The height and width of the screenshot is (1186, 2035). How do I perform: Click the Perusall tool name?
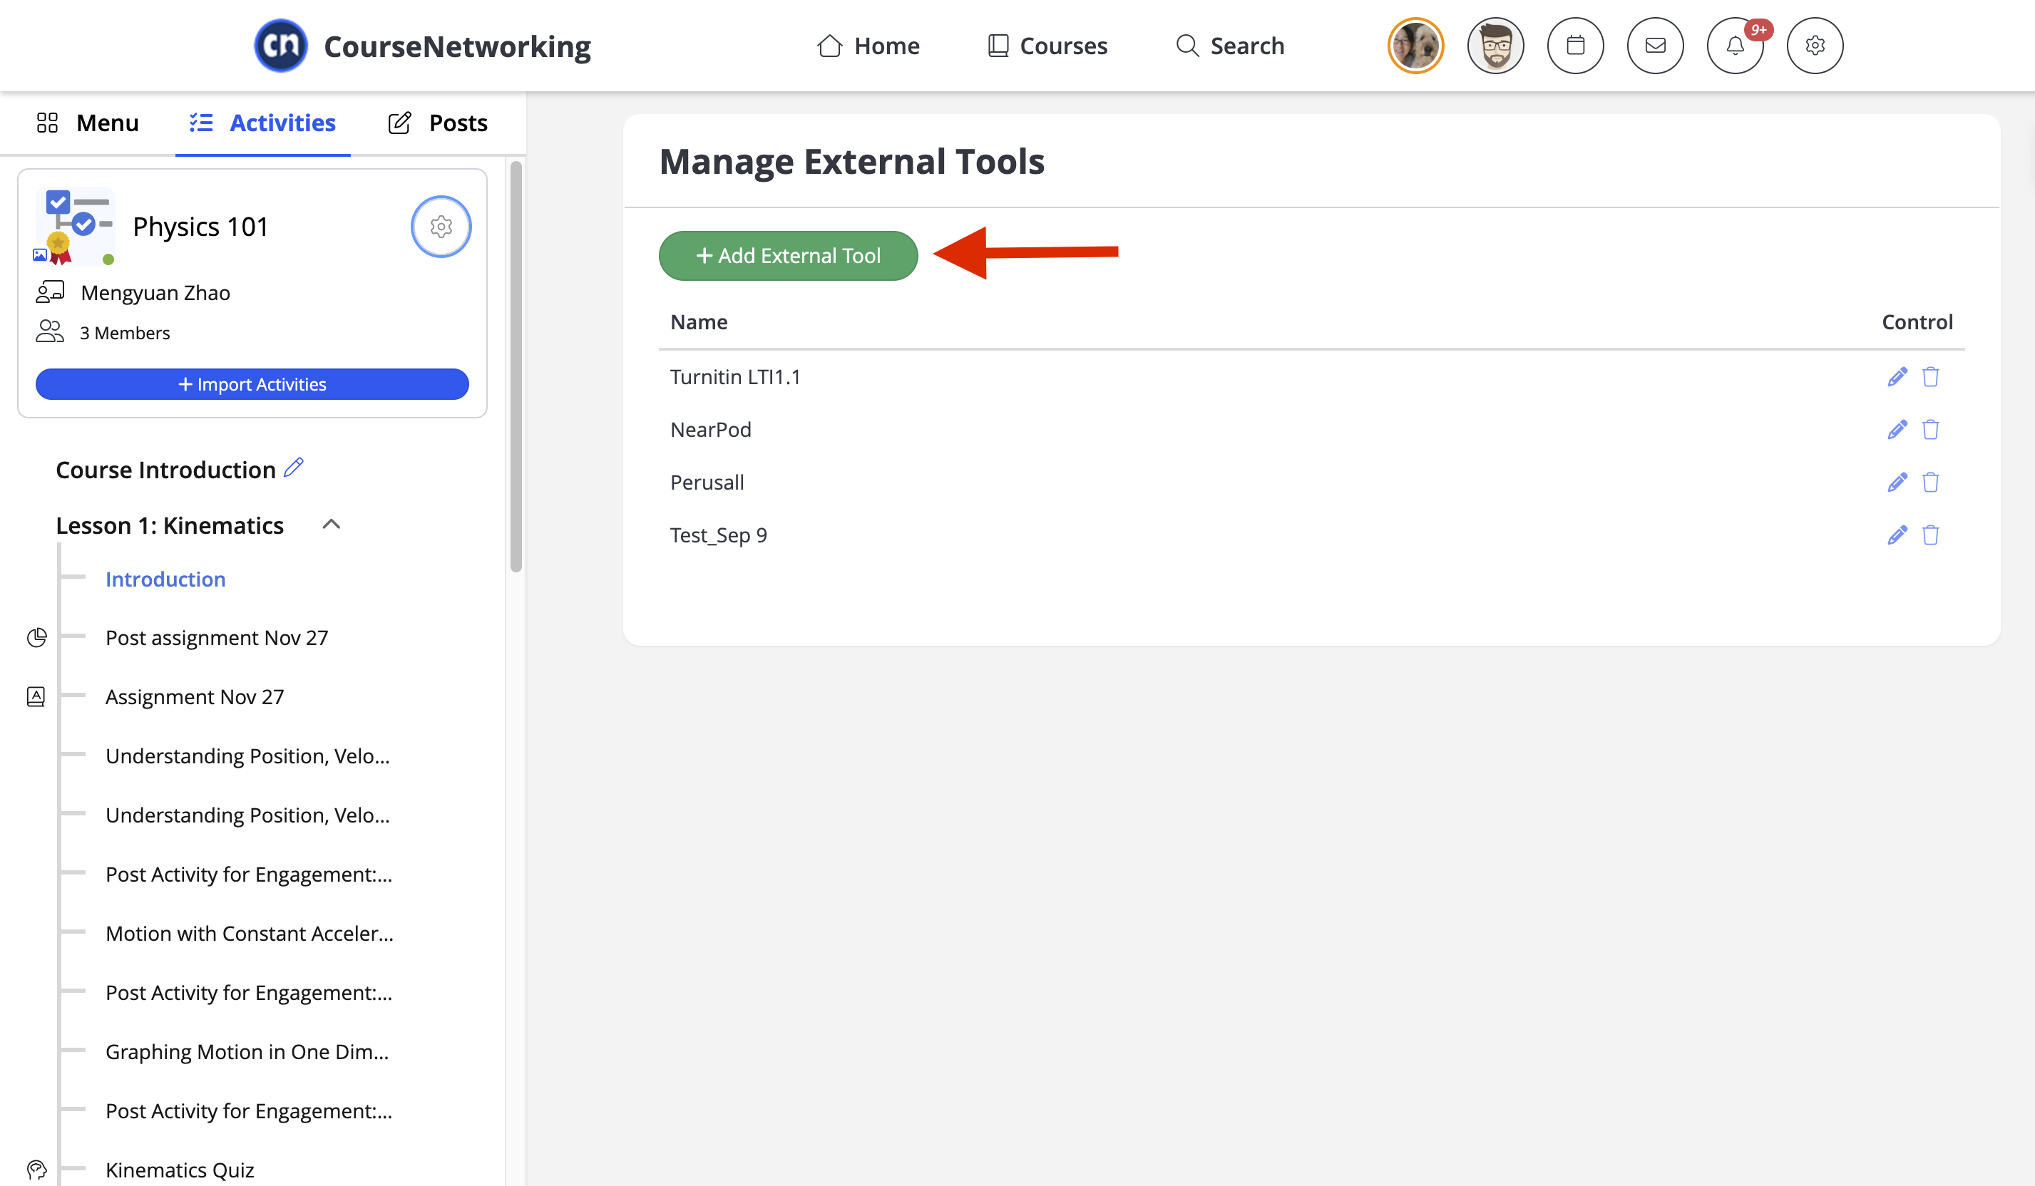[707, 483]
